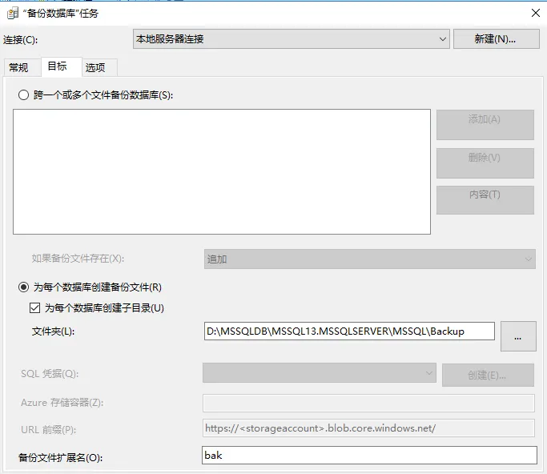Click the 连接(C): label
The height and width of the screenshot is (474, 547).
coord(21,40)
